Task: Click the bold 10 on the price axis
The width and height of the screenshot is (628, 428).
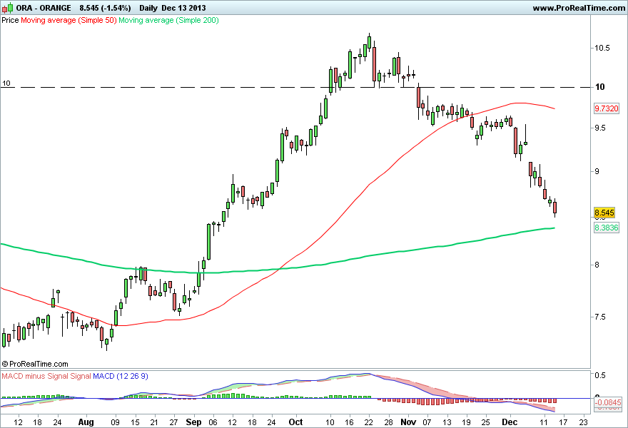Action: [599, 87]
